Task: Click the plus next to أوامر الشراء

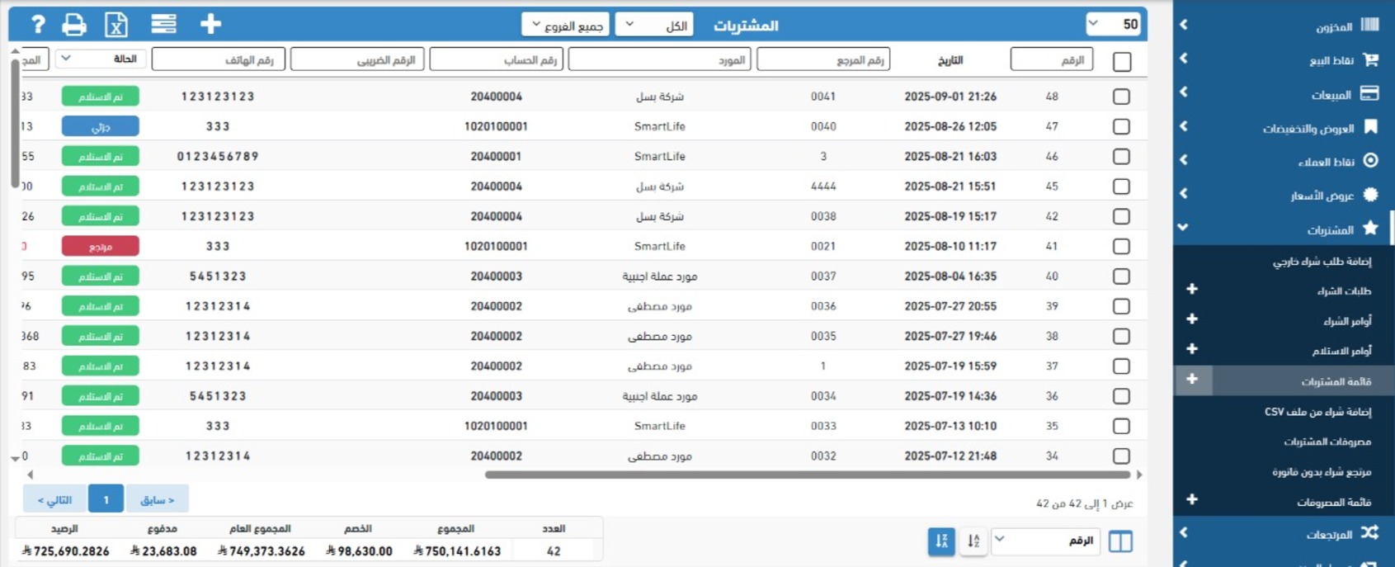Action: [x=1191, y=319]
